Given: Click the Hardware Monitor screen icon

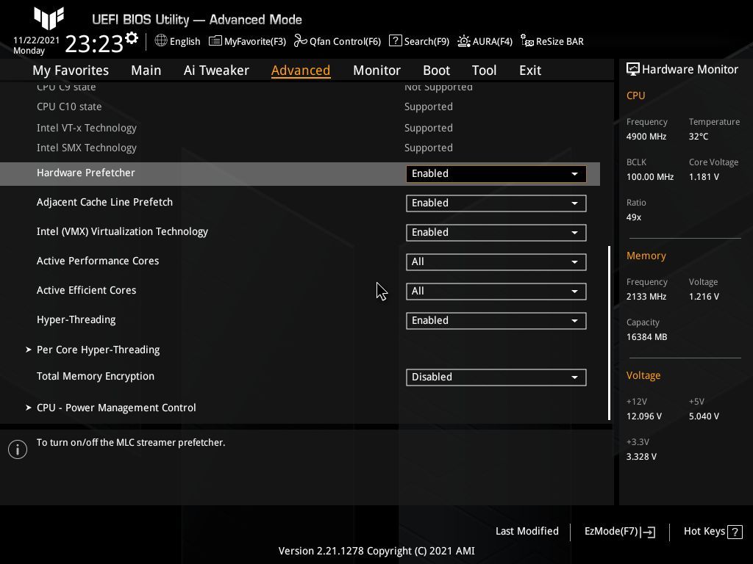Looking at the screenshot, I should click(633, 70).
